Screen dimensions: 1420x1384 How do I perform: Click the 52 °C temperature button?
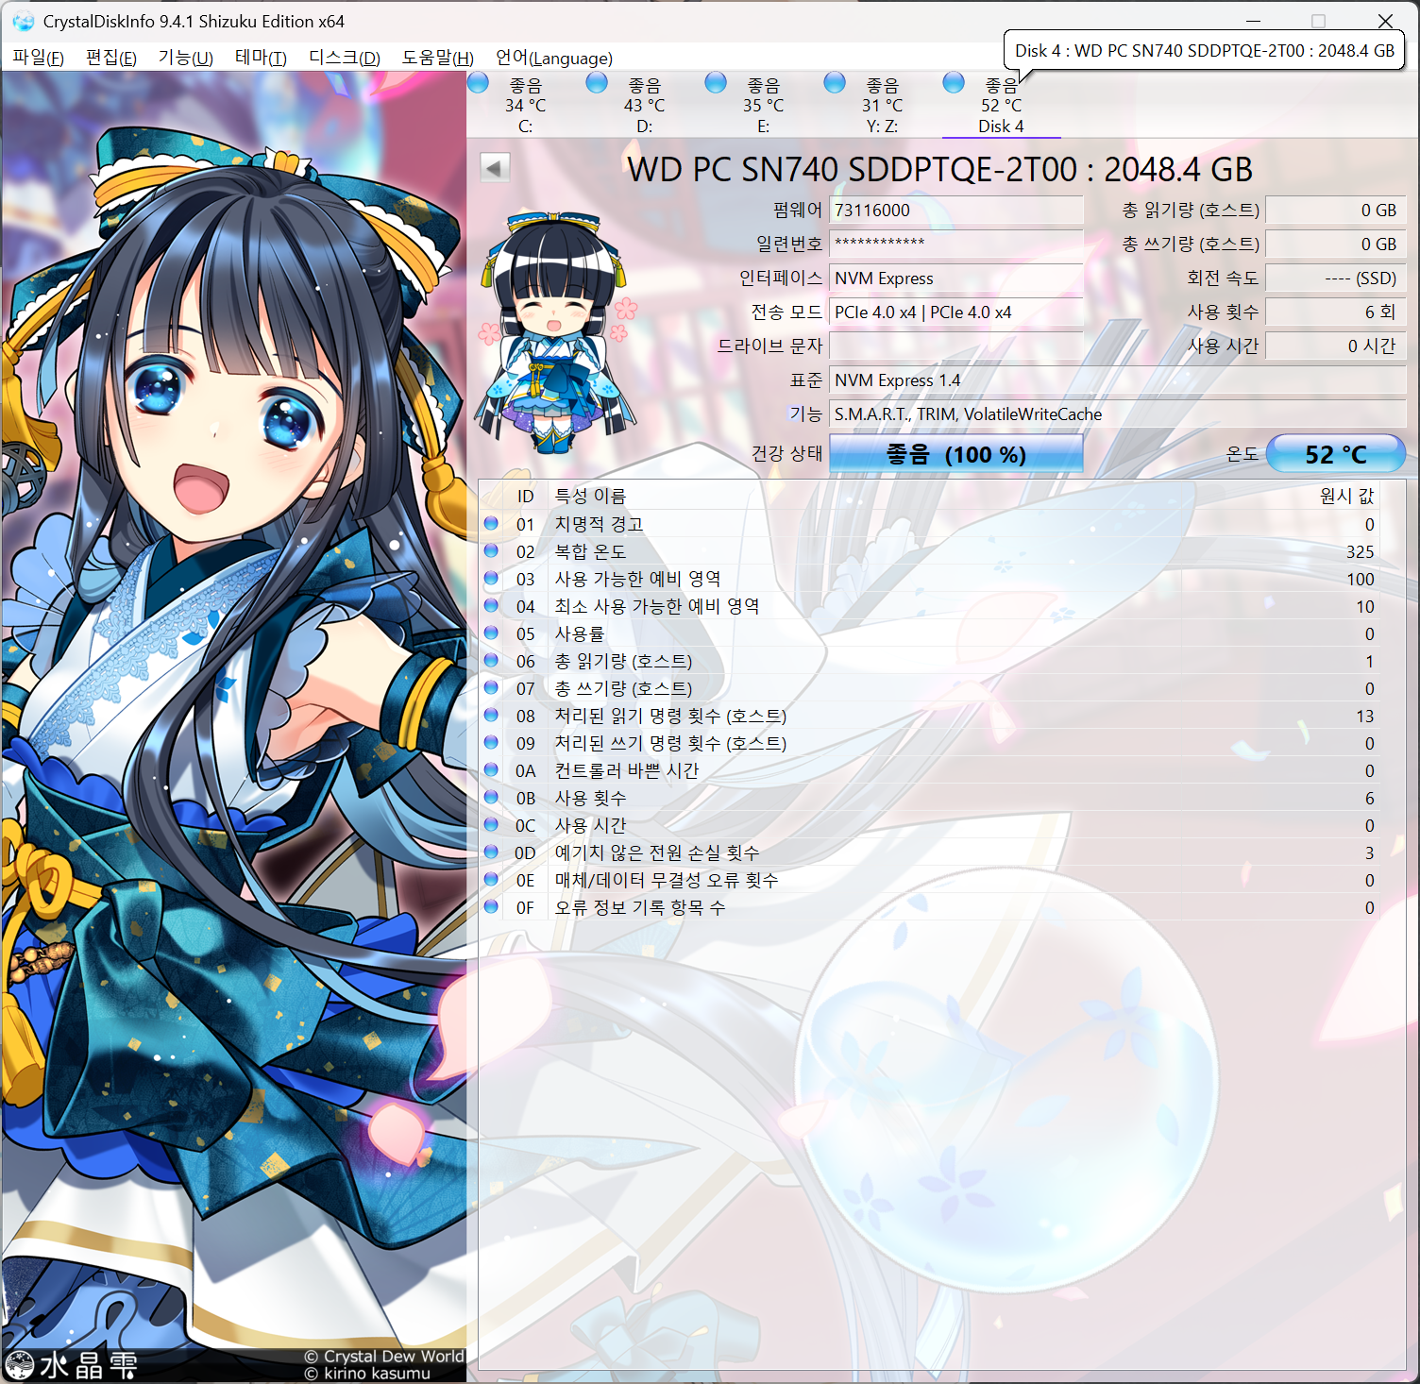click(1335, 454)
